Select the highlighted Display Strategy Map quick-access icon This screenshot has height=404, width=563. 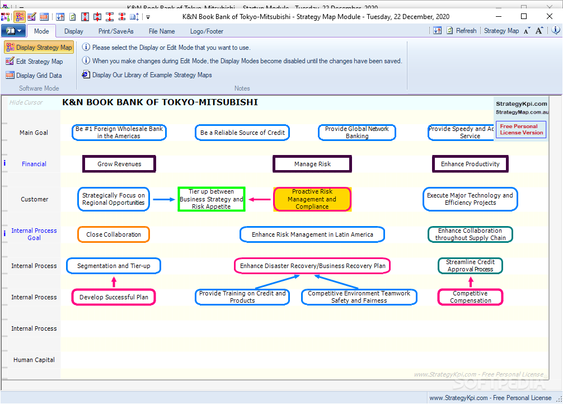[20, 17]
